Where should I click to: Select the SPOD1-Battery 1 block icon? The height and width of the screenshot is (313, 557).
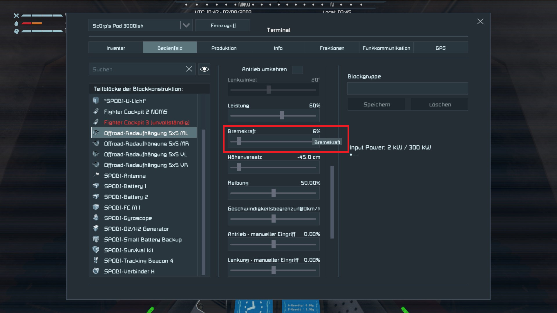[x=96, y=186]
